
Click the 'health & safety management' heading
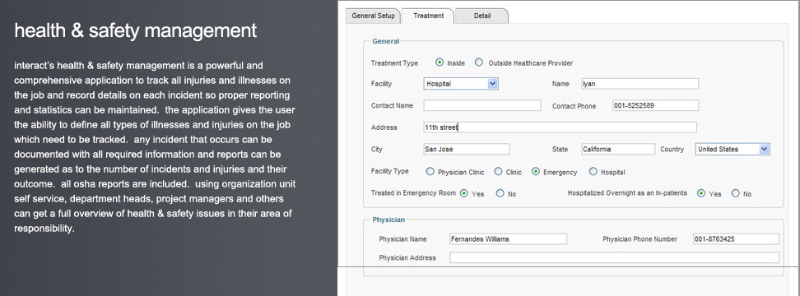coord(135,30)
